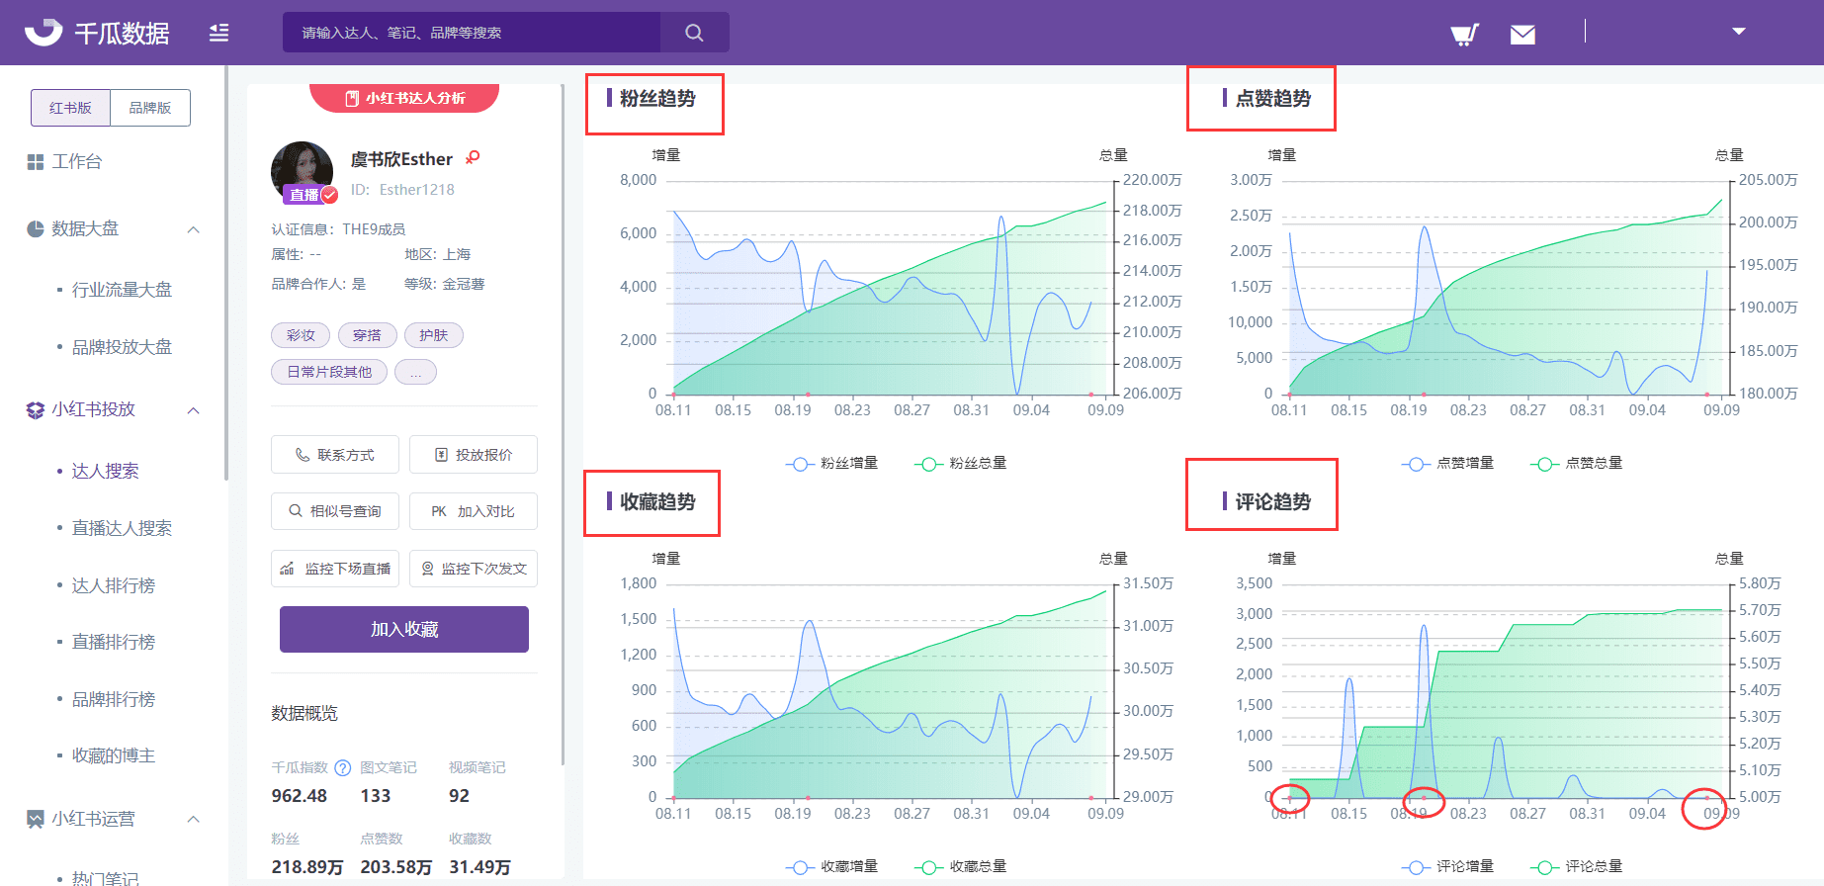Click the 投放报价 button
This screenshot has width=1824, height=886.
click(474, 455)
